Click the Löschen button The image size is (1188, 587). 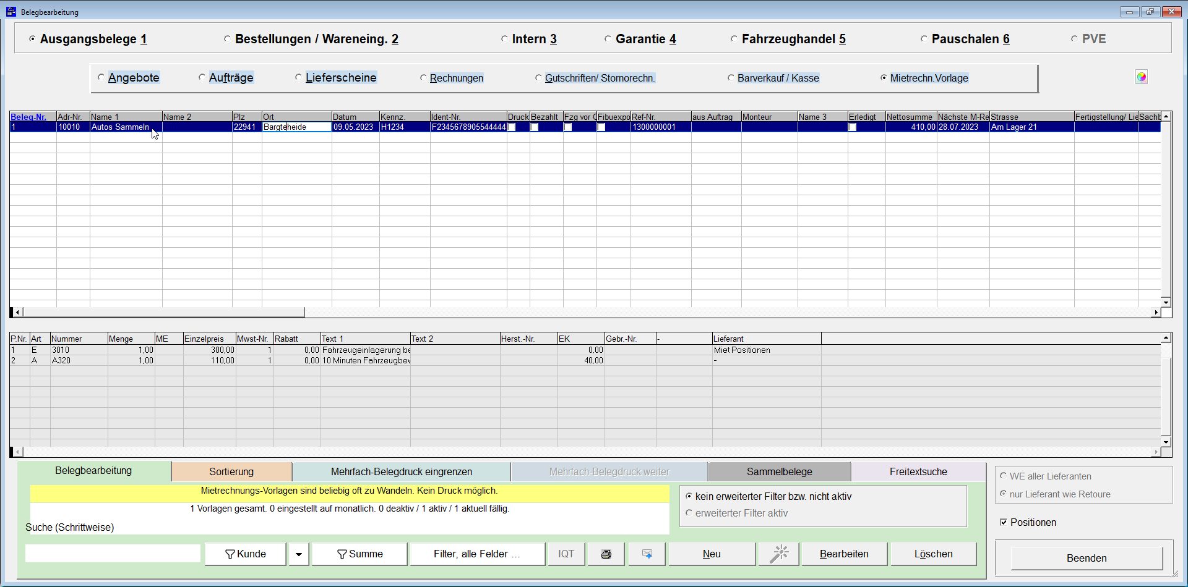click(934, 554)
